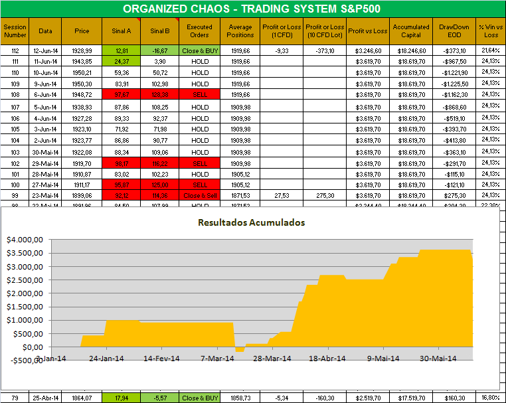Select the DrawDown EOD header cell
Viewport: 506px width, 403px height.
[x=454, y=31]
